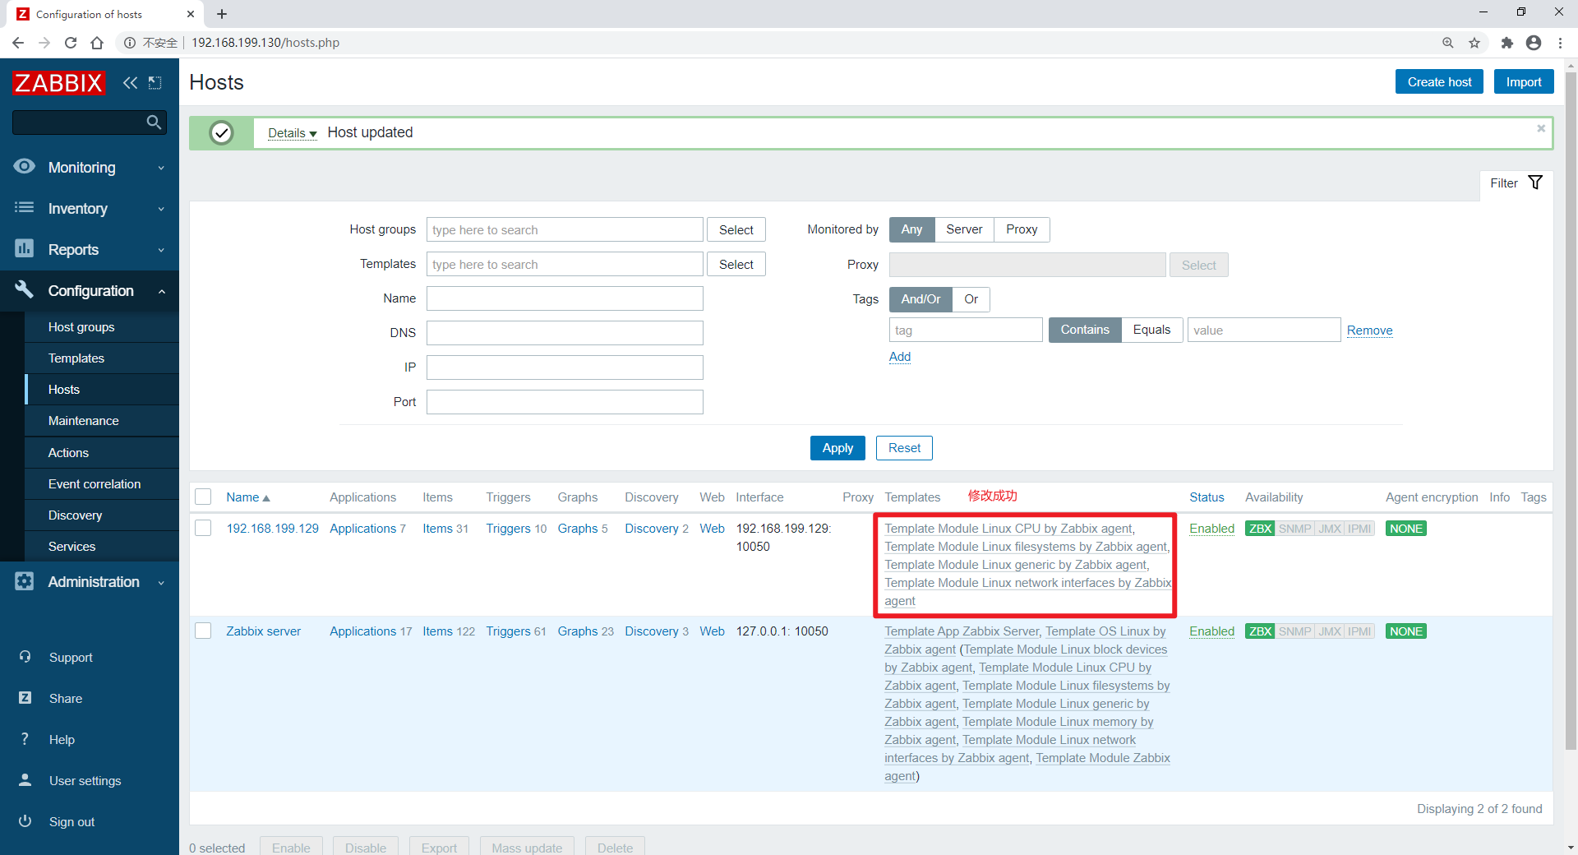Open Discovery submenu item
1578x855 pixels.
[102, 515]
